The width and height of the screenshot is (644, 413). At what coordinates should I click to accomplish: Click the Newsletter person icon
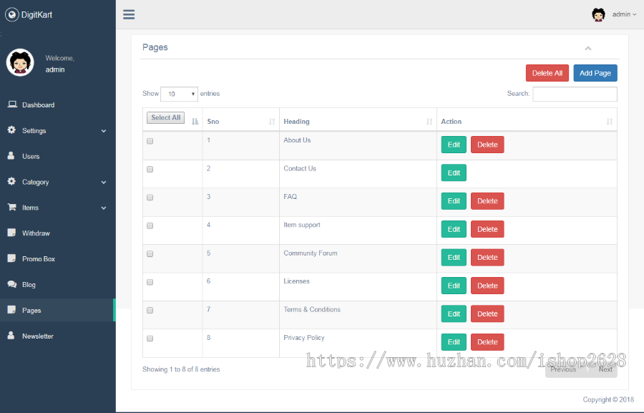[11, 335]
